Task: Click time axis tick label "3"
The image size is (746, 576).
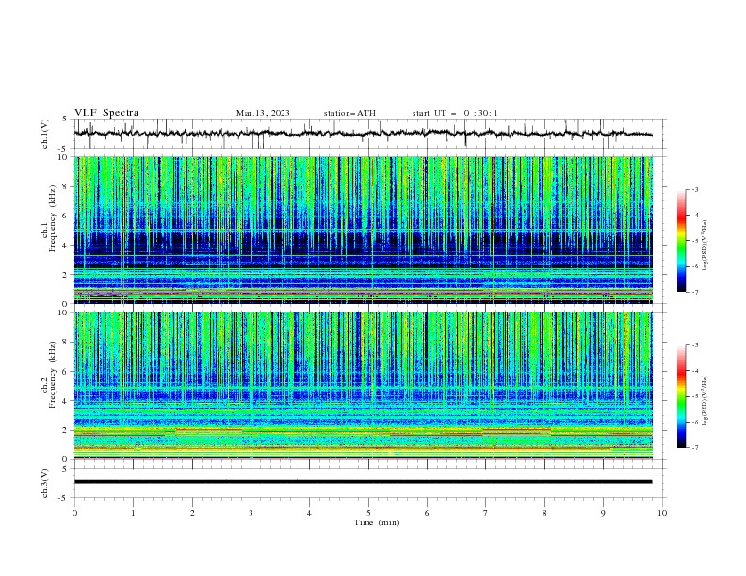Action: [x=251, y=513]
